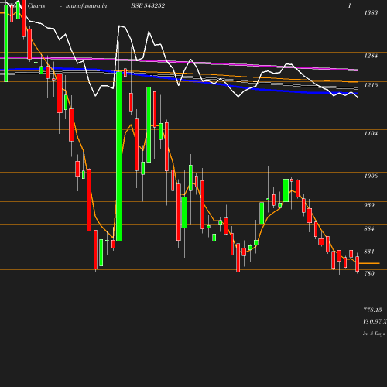Select the 780 price level label

pos(369,273)
